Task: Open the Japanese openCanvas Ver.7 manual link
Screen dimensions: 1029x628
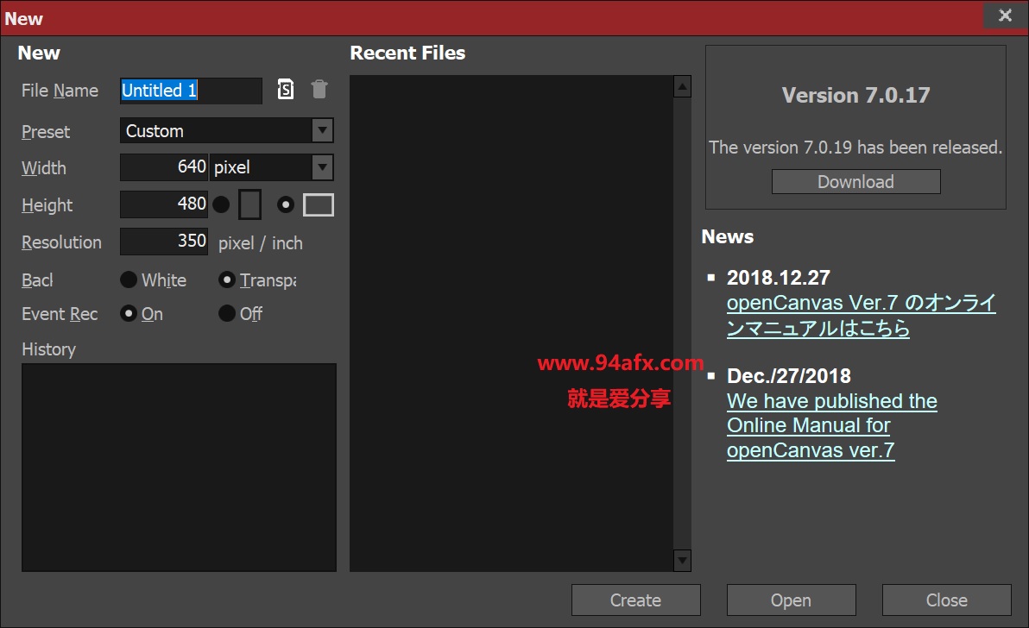Action: [x=861, y=316]
